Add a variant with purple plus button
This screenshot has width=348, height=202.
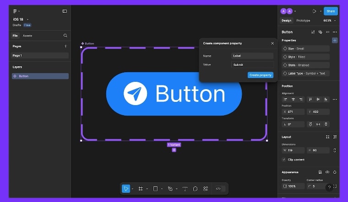pos(174,150)
